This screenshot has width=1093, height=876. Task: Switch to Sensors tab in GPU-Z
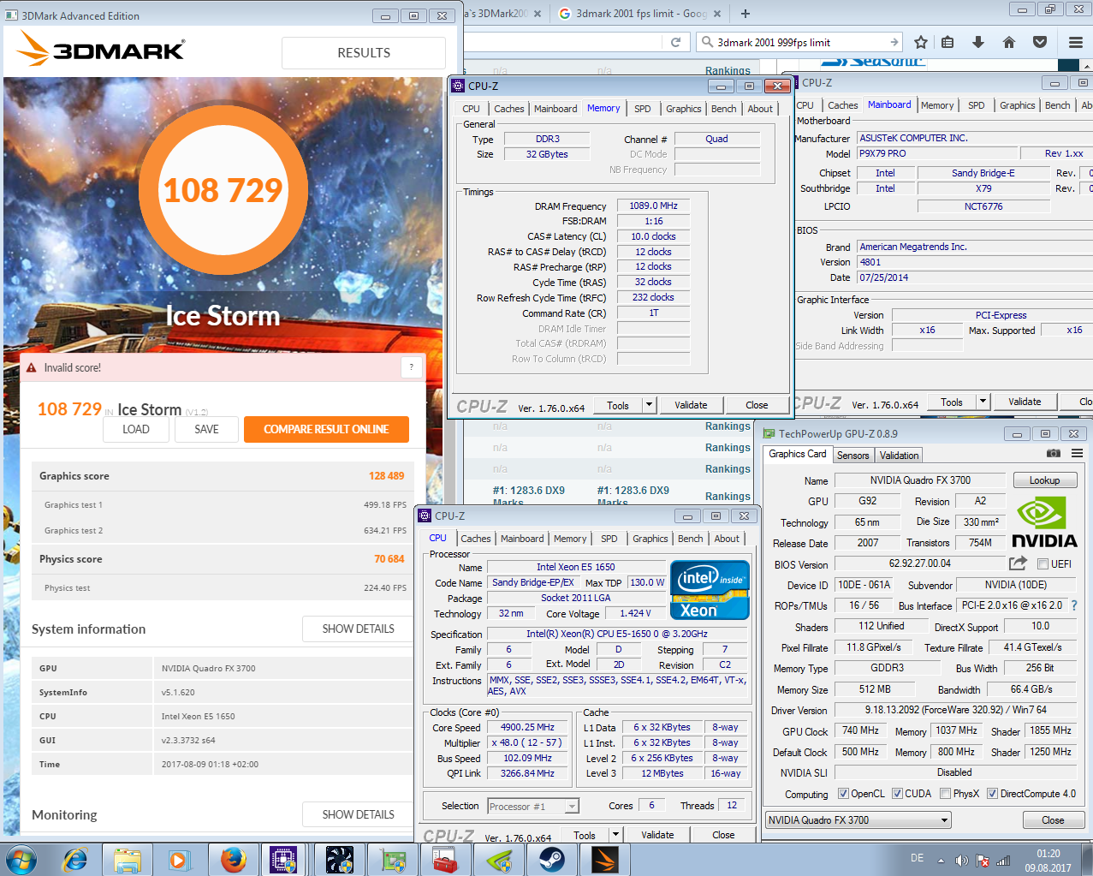point(852,456)
